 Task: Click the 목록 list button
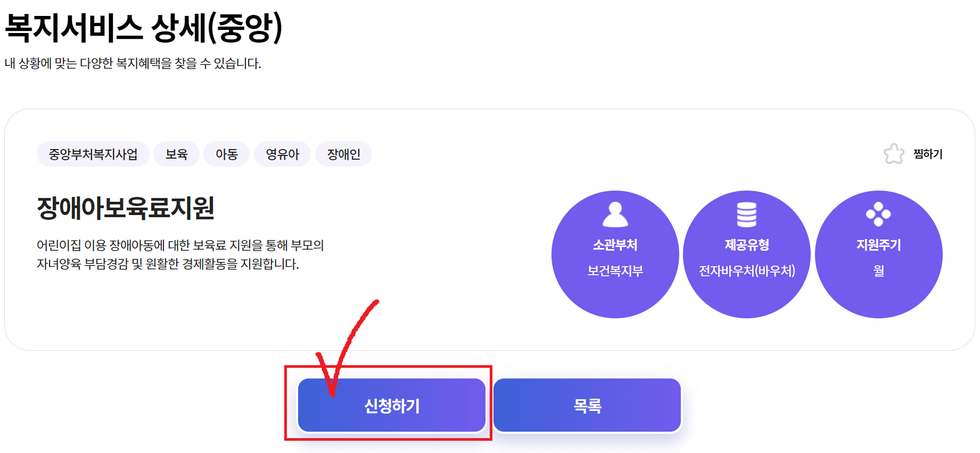587,406
